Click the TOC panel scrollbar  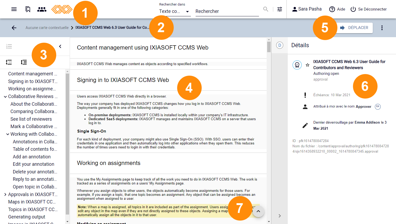click(x=67, y=144)
